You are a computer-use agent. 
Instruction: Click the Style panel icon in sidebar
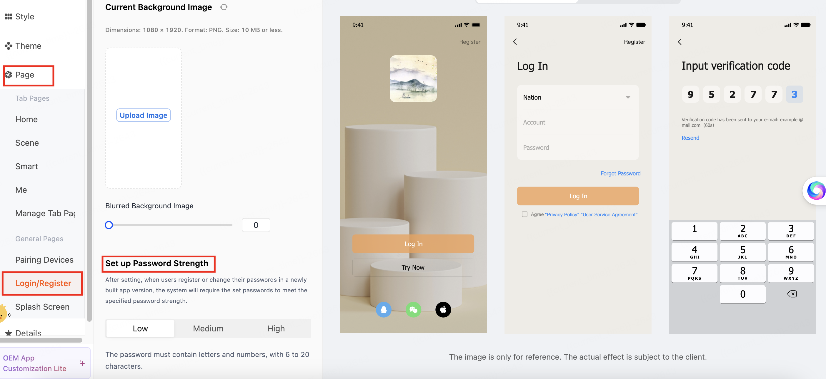tap(9, 16)
